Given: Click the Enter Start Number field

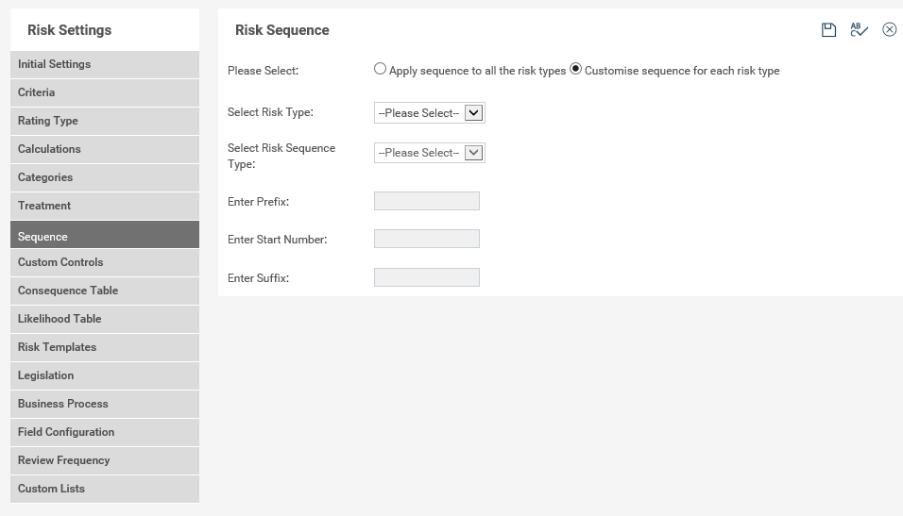Looking at the screenshot, I should [427, 239].
